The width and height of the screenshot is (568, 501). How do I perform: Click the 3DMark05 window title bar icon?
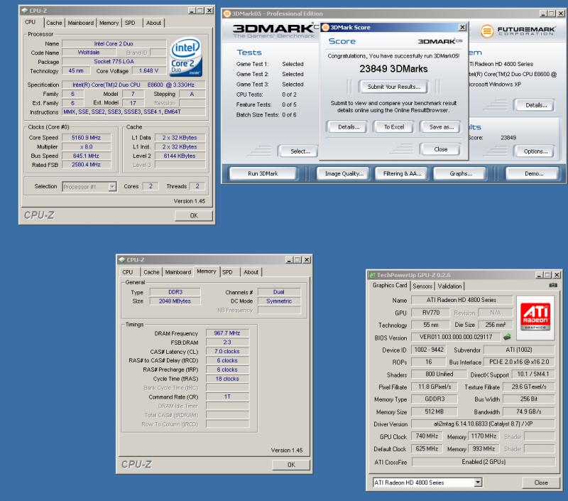tap(227, 14)
